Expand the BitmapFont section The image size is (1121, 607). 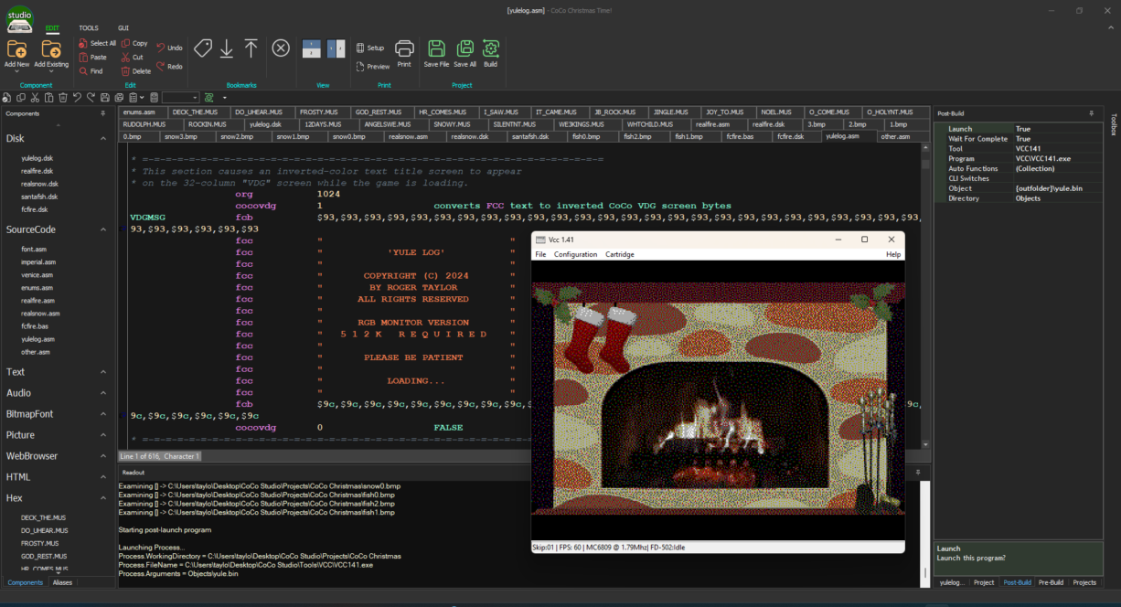[102, 414]
